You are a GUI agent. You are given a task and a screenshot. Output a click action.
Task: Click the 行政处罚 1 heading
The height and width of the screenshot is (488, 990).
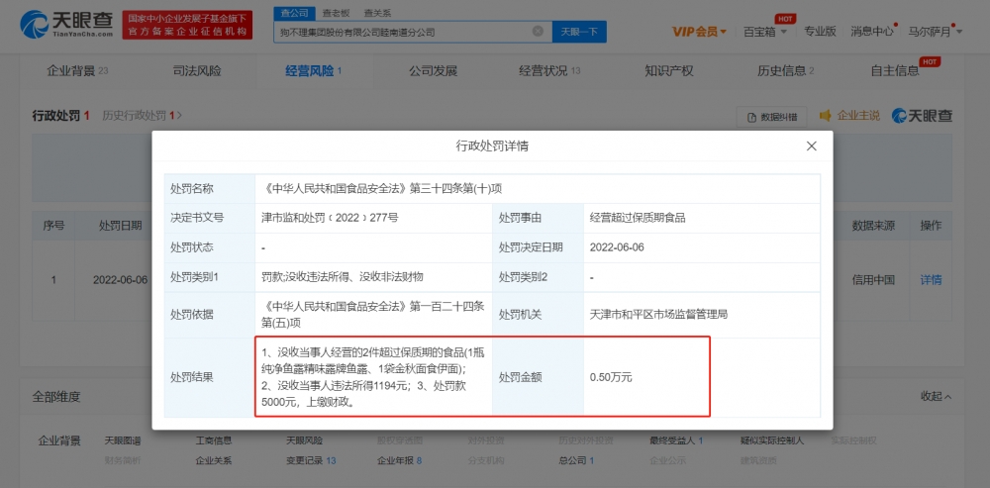tap(61, 116)
